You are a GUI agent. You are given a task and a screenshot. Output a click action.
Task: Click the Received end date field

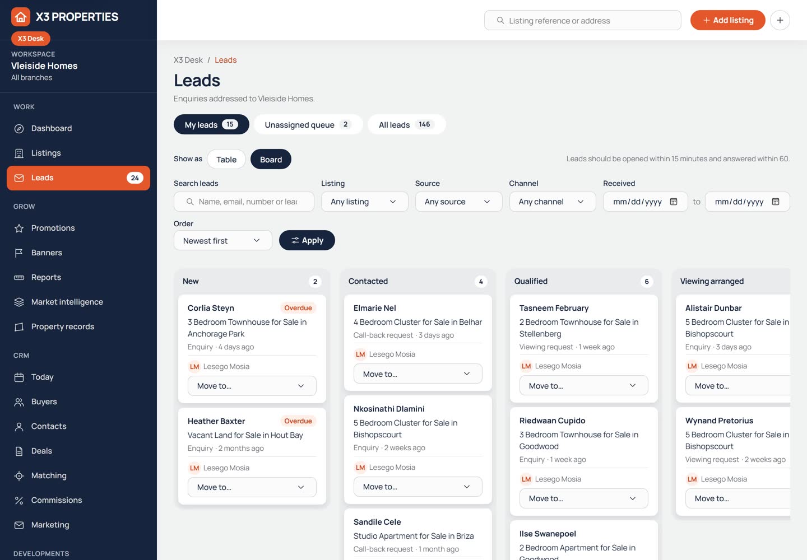pyautogui.click(x=748, y=202)
